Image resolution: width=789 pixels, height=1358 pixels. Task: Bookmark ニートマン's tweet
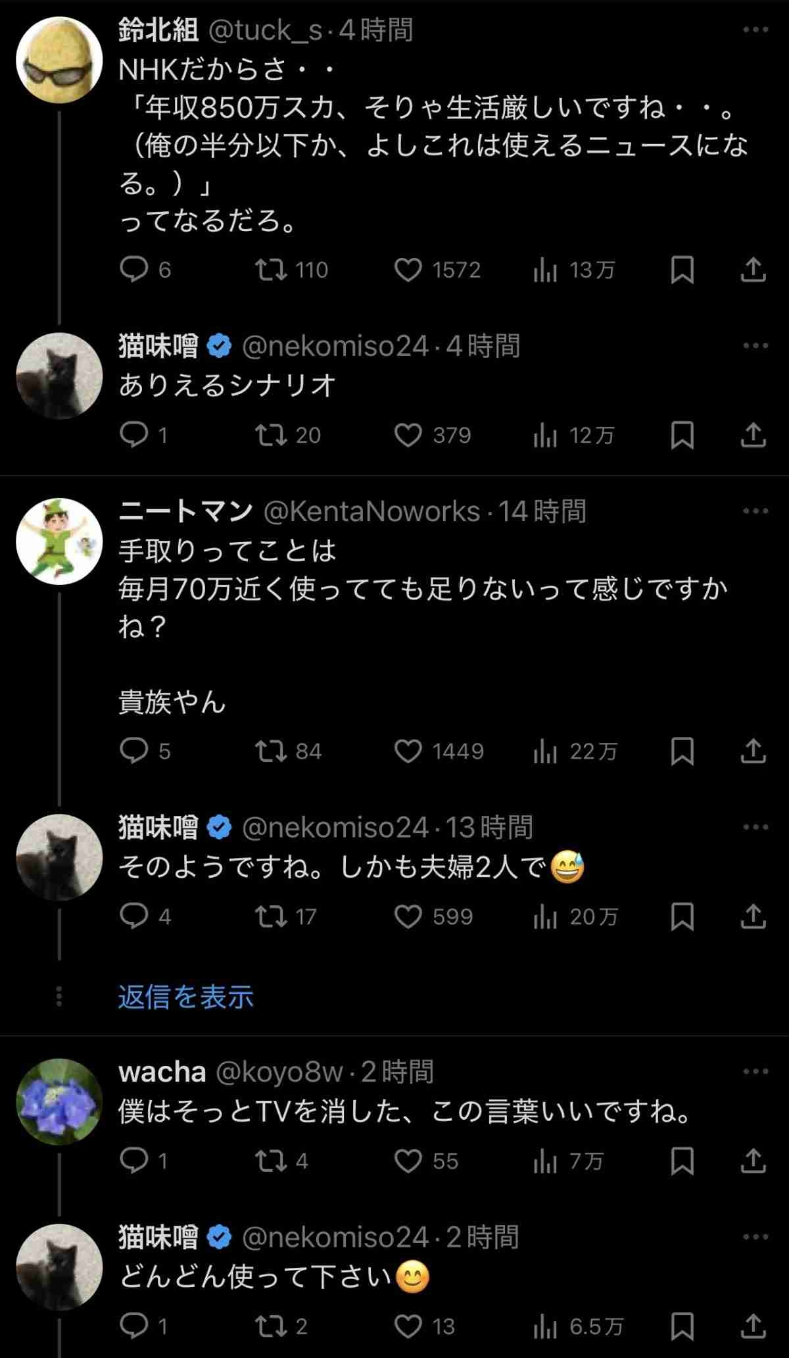(x=682, y=751)
